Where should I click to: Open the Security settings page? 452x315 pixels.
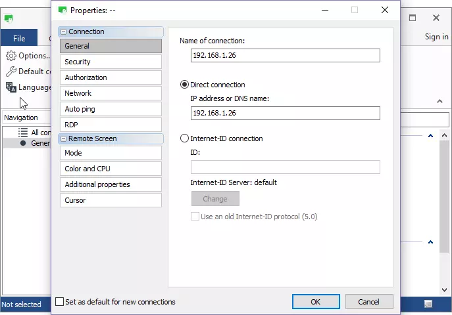(x=111, y=62)
